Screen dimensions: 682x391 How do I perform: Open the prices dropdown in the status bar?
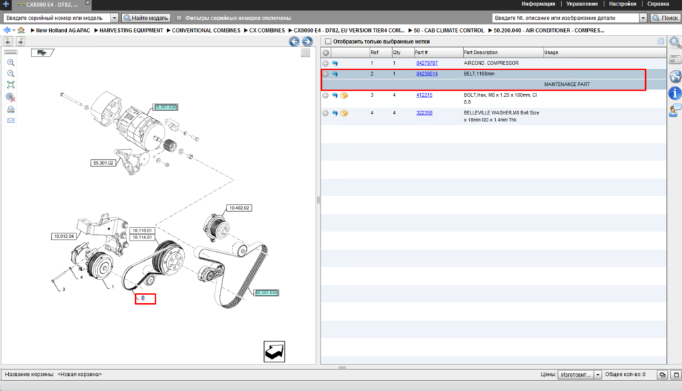coord(597,375)
